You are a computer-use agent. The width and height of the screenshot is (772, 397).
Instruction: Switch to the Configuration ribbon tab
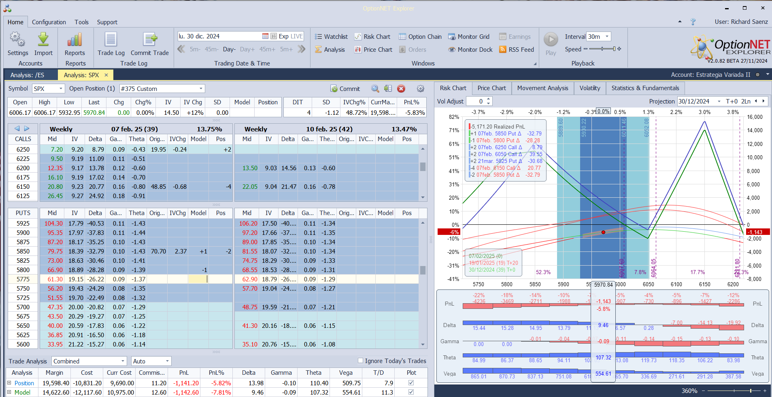point(49,22)
